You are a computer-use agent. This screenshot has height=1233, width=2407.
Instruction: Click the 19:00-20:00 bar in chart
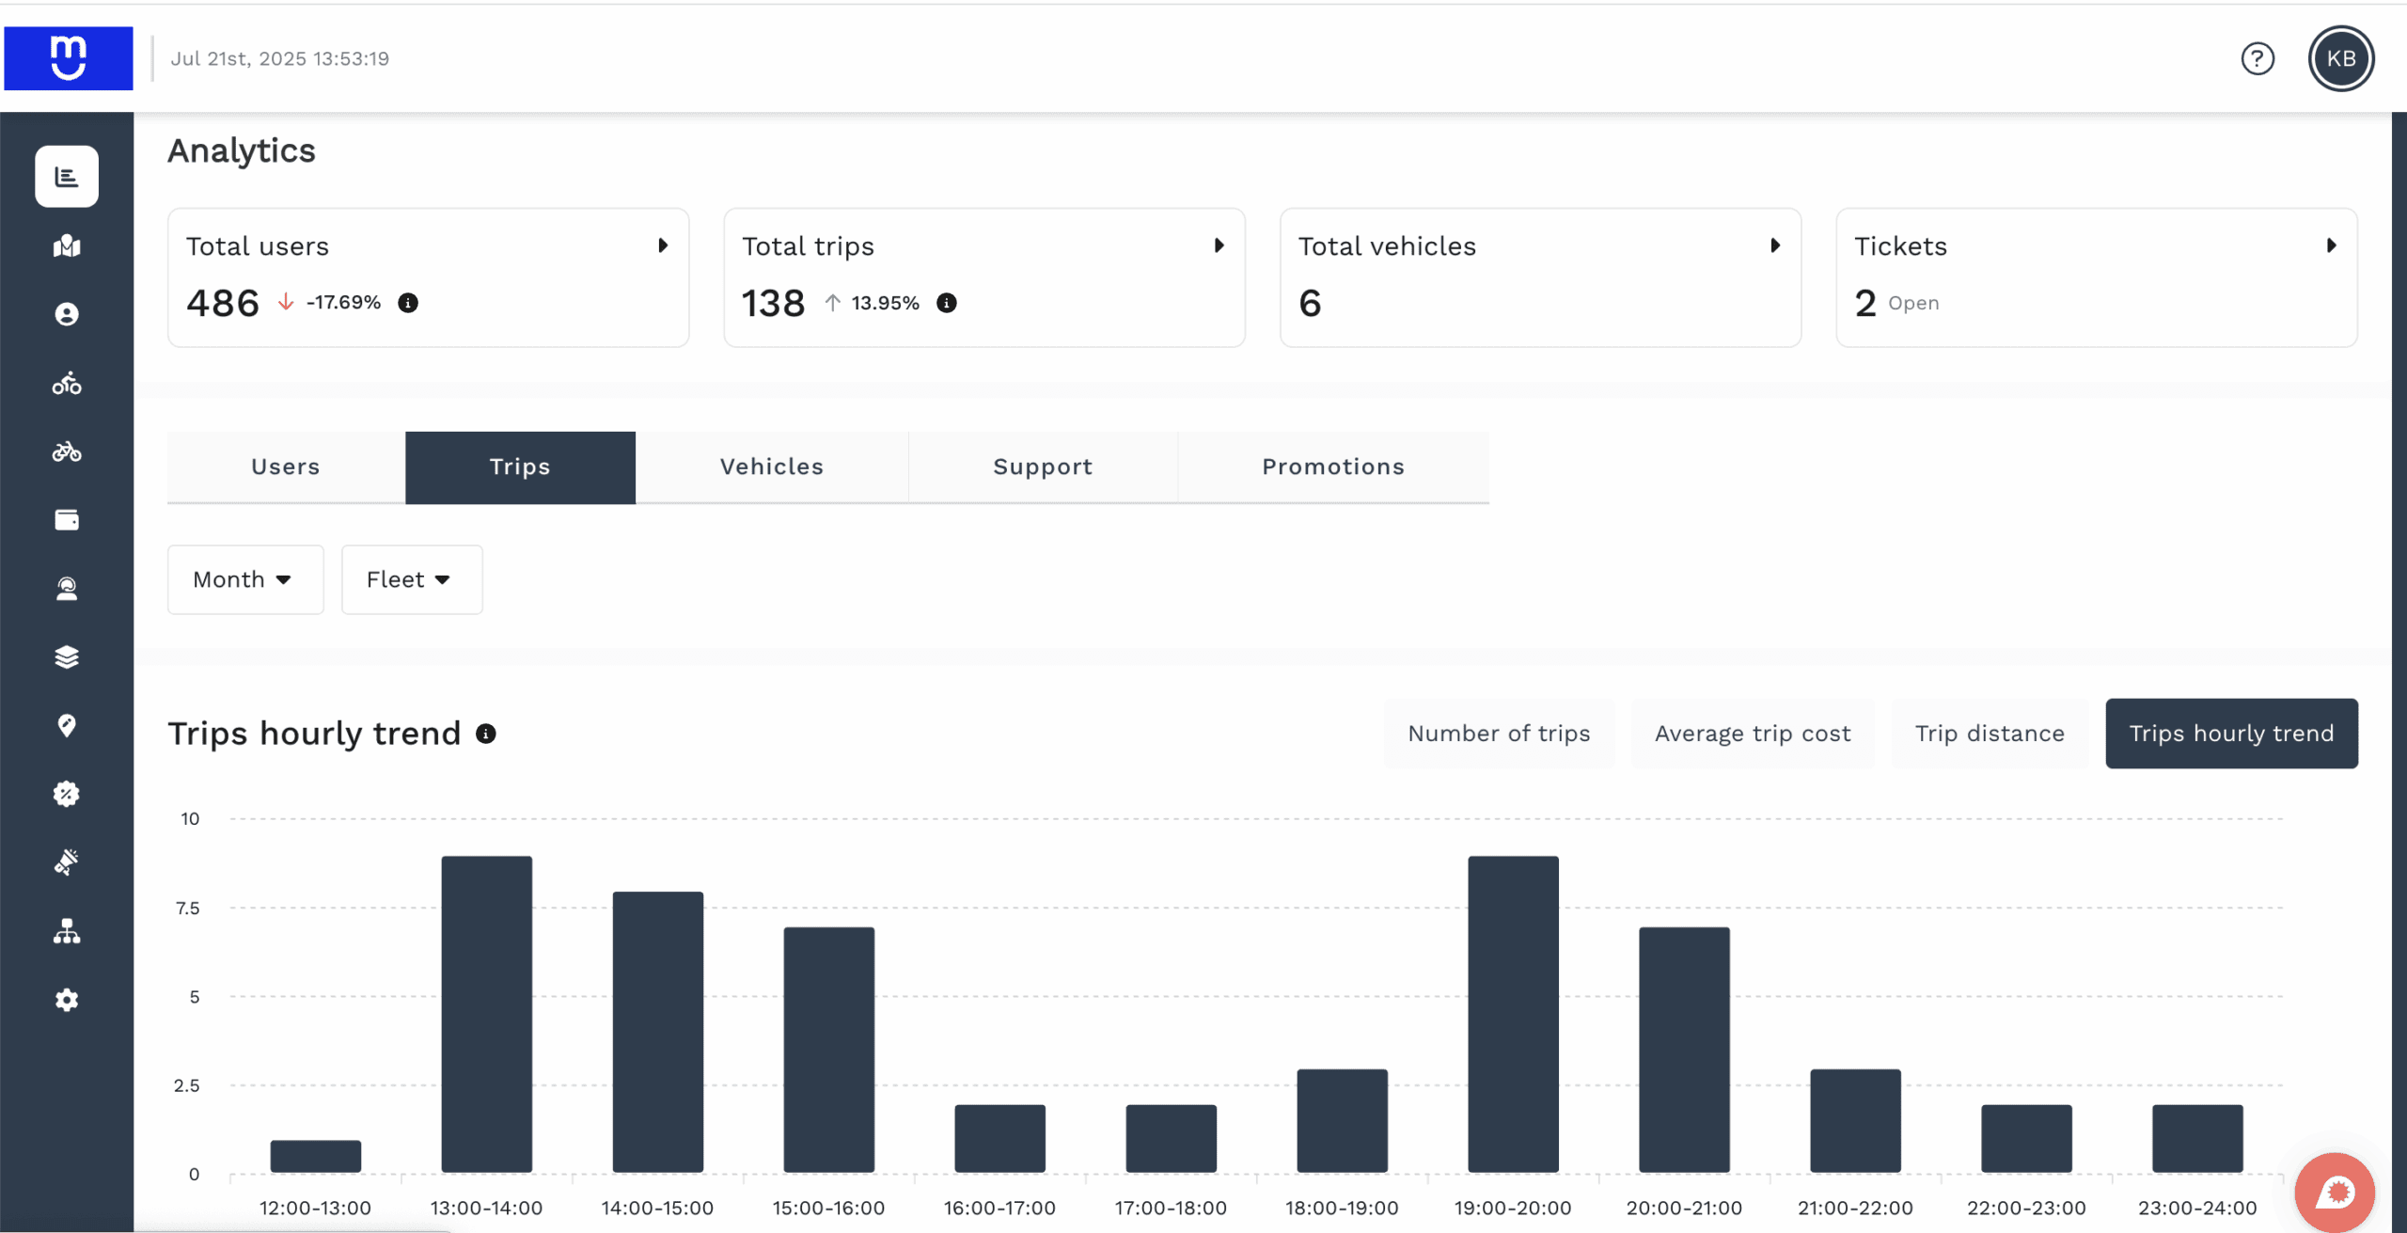1514,1014
